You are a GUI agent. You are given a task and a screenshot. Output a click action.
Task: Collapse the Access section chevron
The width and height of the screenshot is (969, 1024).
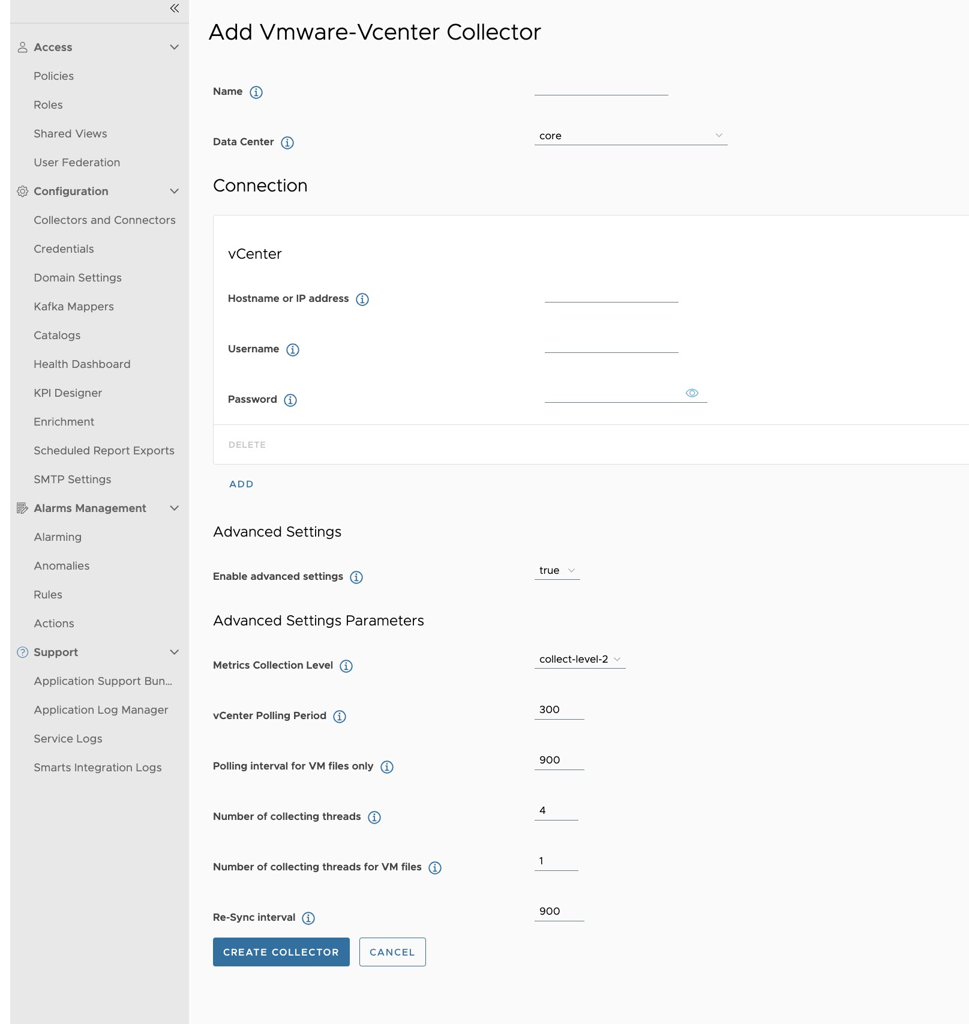[x=175, y=47]
